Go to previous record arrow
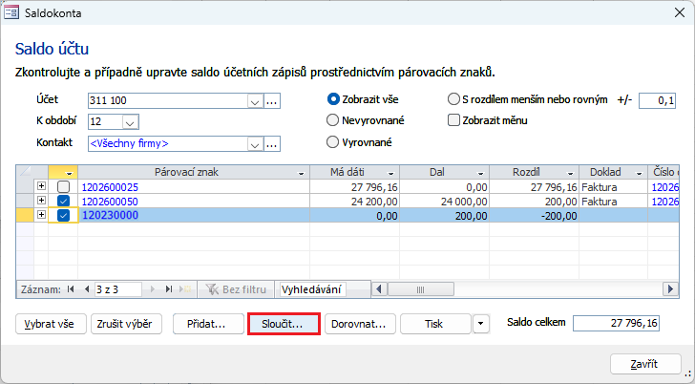The width and height of the screenshot is (695, 384). pos(87,289)
